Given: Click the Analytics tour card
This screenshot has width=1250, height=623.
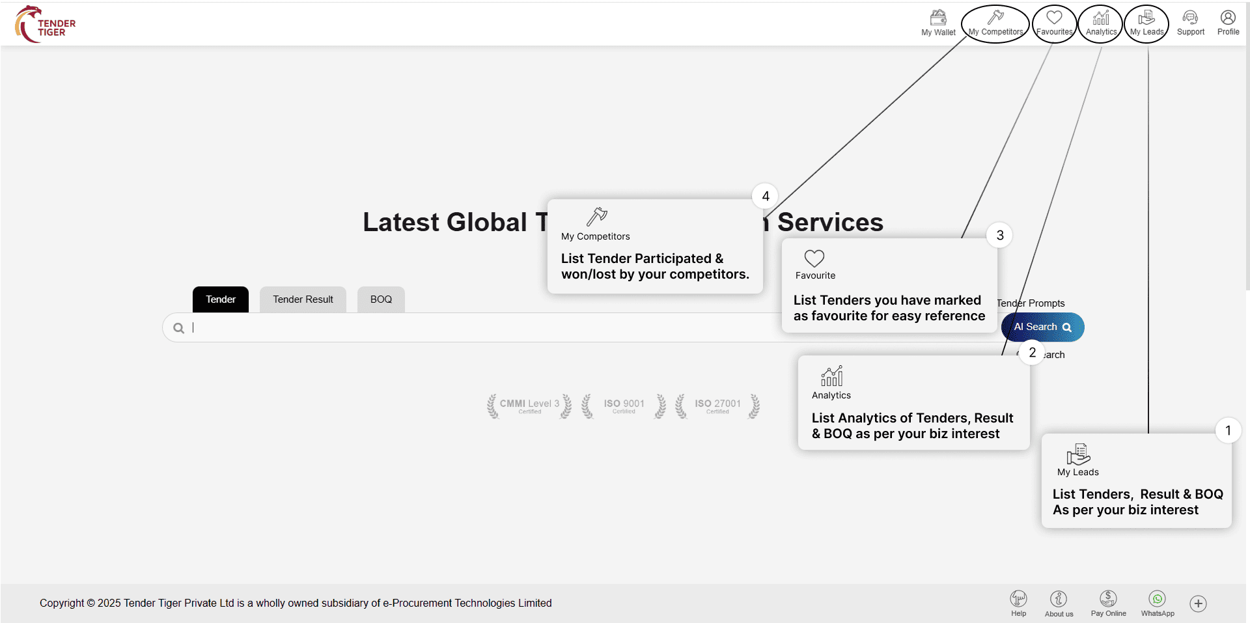Looking at the screenshot, I should click(913, 404).
